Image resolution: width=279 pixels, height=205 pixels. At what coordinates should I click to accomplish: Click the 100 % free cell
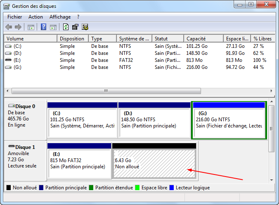tap(260, 60)
